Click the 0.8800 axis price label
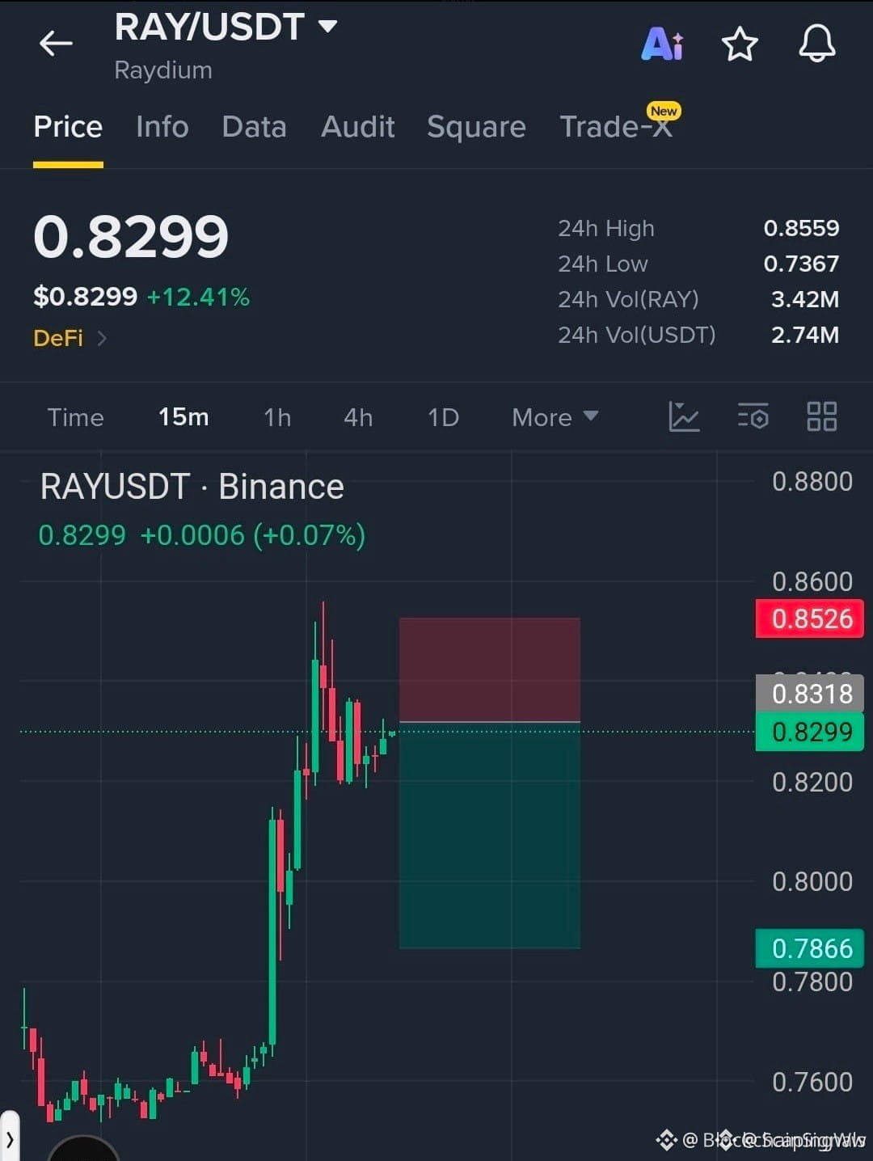The height and width of the screenshot is (1161, 873). (812, 482)
